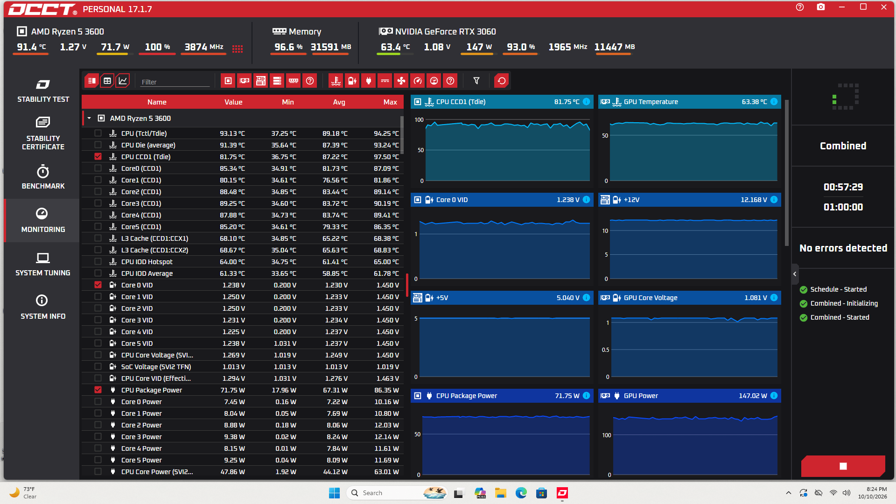Open File Explorer from the taskbar
The width and height of the screenshot is (896, 504).
[501, 493]
